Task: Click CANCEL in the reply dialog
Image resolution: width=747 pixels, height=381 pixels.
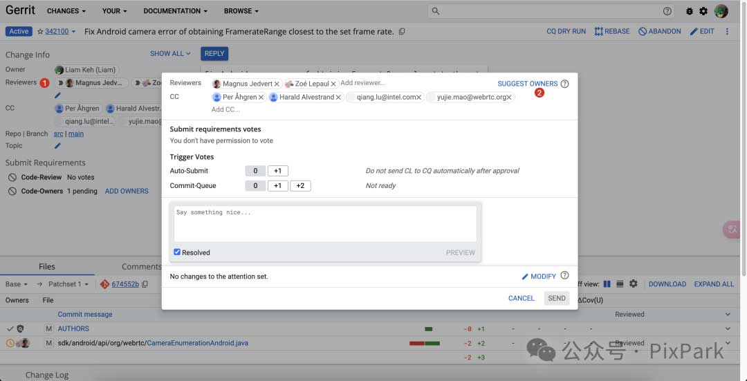Action: click(521, 298)
